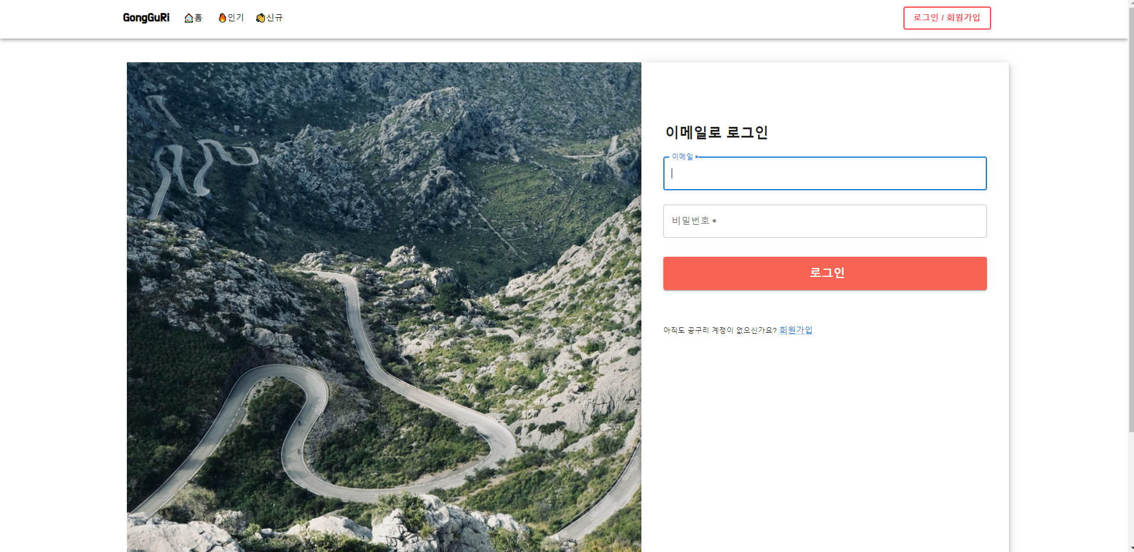This screenshot has height=552, width=1134.
Task: Focus the 이메일 input field
Action: point(825,174)
